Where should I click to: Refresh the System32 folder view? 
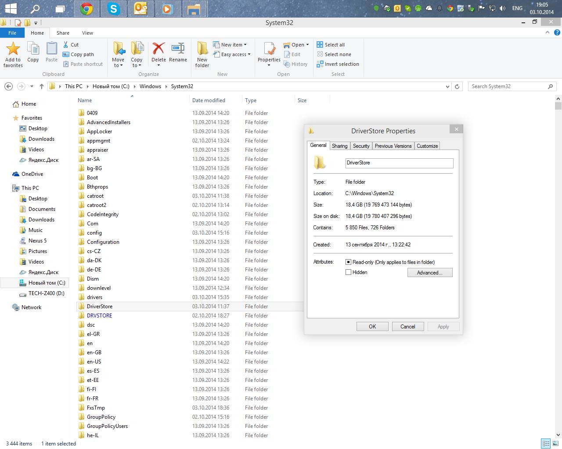[x=457, y=86]
